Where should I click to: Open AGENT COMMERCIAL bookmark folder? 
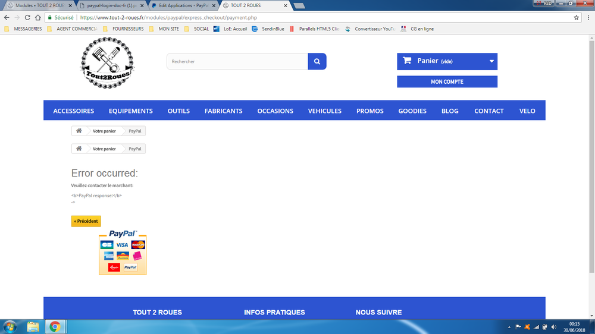point(73,29)
